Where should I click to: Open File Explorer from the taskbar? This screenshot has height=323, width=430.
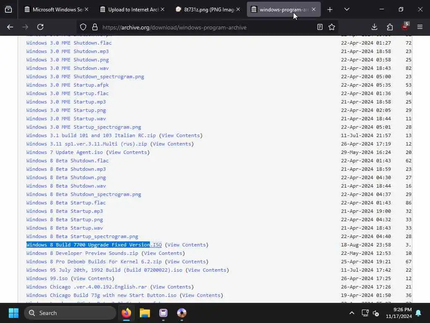pos(145,313)
